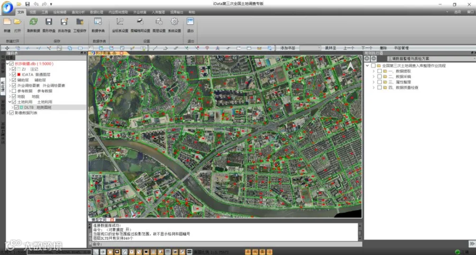The width and height of the screenshot is (476, 255).
Task: Click the 下一个 next bookmark button
Action: pos(367,48)
